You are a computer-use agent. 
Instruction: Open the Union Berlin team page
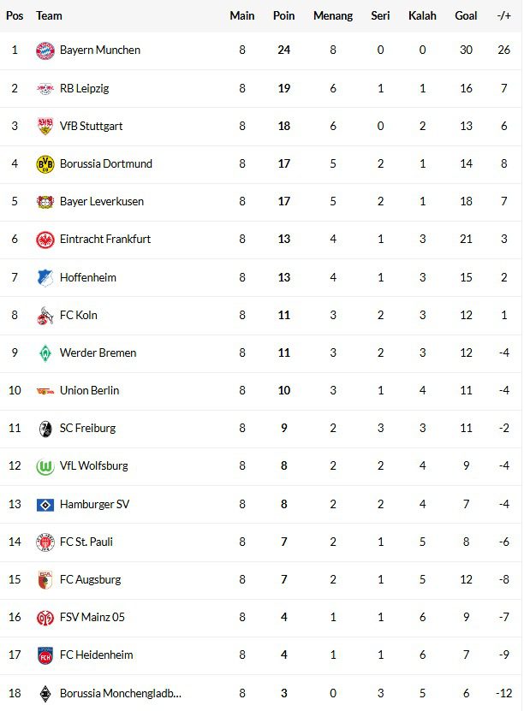coord(92,391)
